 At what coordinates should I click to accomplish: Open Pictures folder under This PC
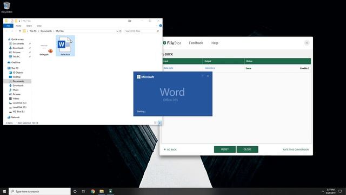click(x=17, y=94)
